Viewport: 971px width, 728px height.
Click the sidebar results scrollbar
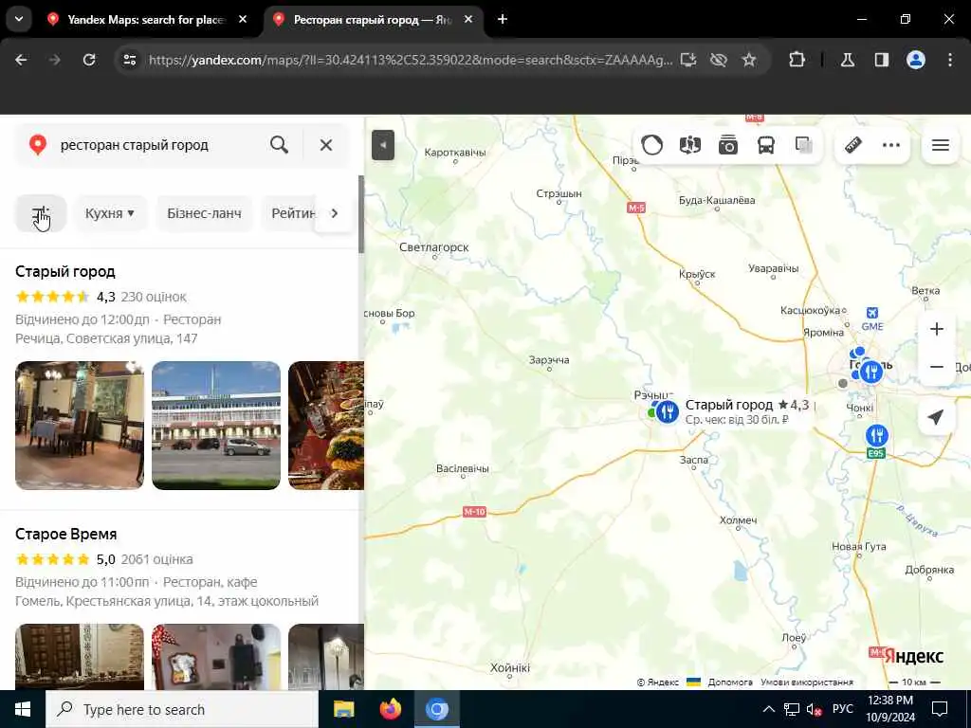pos(361,214)
